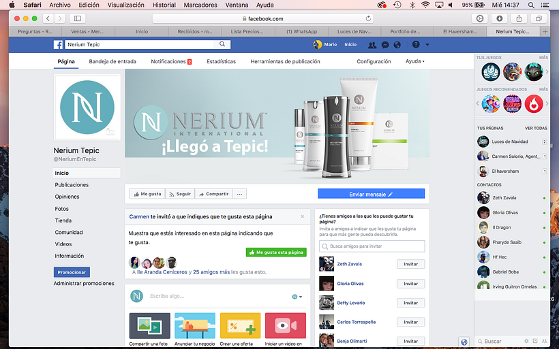Click the Facebook logo icon
The height and width of the screenshot is (349, 559).
pos(58,44)
